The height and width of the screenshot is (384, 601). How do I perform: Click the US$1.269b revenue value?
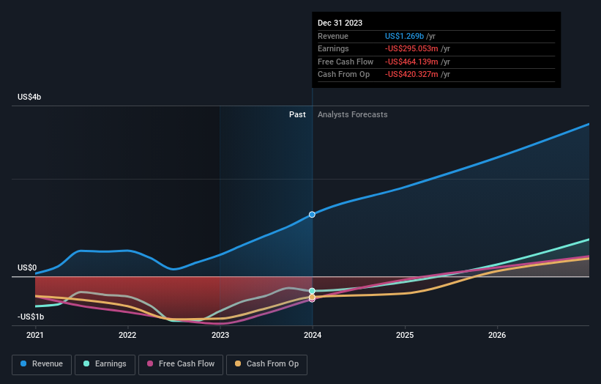tap(404, 36)
